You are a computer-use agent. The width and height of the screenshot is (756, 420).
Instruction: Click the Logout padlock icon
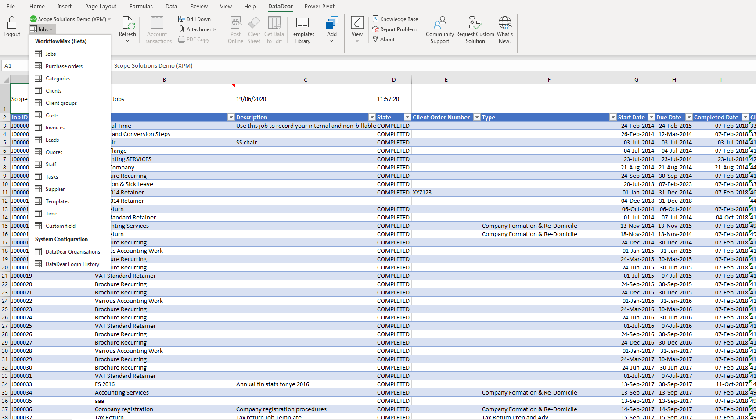point(12,23)
